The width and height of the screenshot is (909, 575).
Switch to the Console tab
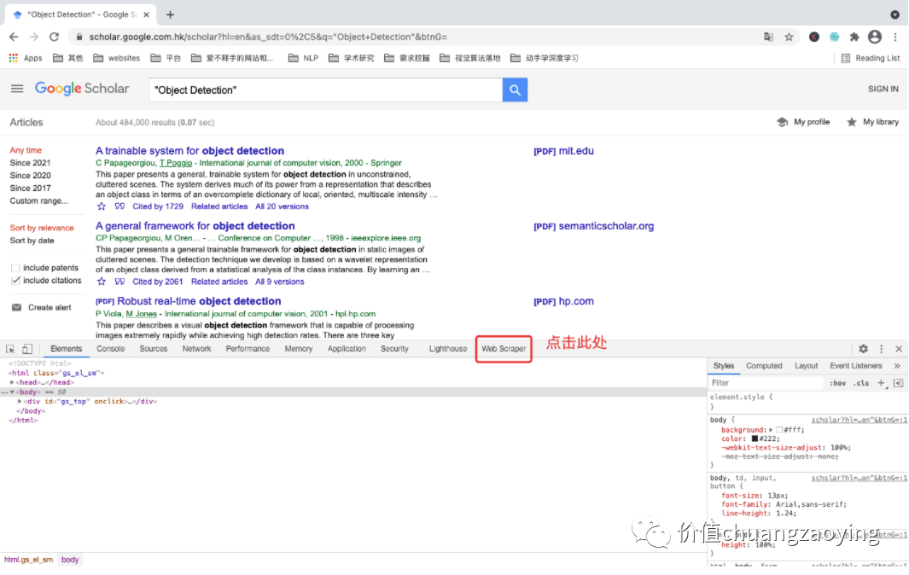point(111,349)
